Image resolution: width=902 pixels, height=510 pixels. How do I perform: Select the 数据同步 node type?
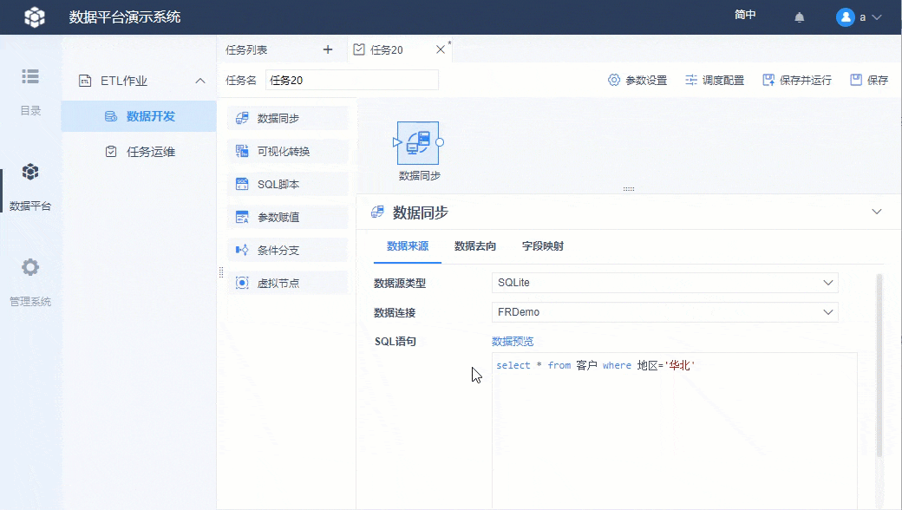[288, 119]
